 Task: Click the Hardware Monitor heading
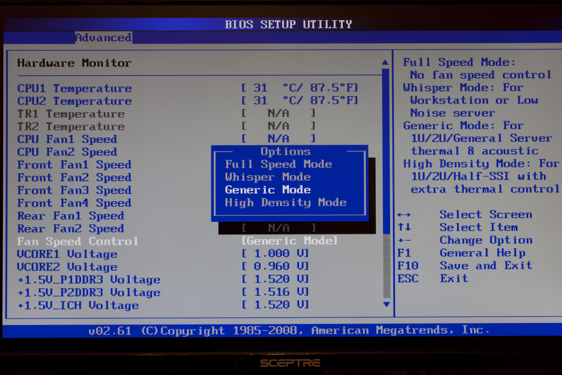point(74,63)
